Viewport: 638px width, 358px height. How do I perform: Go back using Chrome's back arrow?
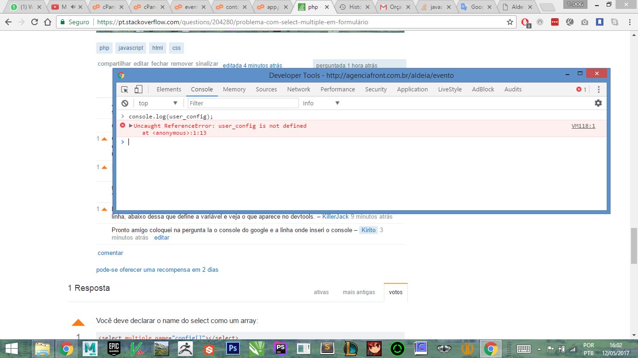(9, 22)
